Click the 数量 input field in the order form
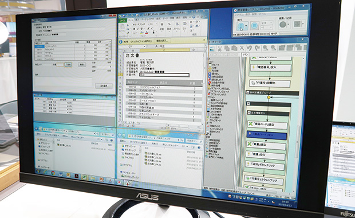This screenshot has height=218, width=355. (x=60, y=65)
